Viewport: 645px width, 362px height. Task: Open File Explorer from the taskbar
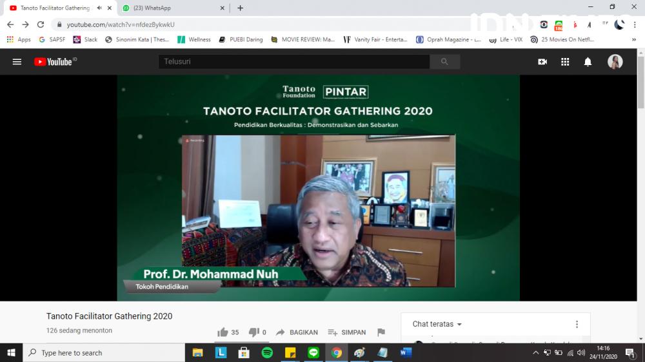(x=198, y=352)
